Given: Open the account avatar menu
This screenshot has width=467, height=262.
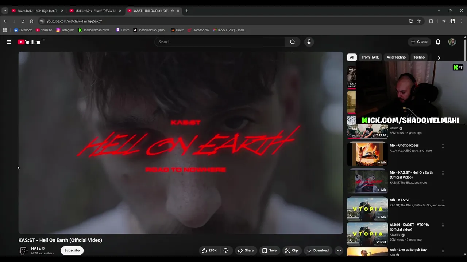Looking at the screenshot, I should point(452,42).
